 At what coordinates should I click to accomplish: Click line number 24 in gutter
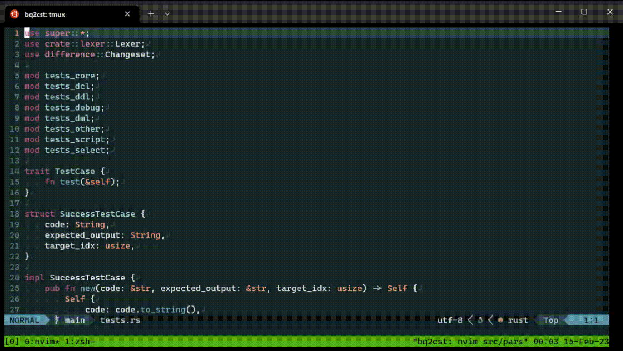coord(14,278)
